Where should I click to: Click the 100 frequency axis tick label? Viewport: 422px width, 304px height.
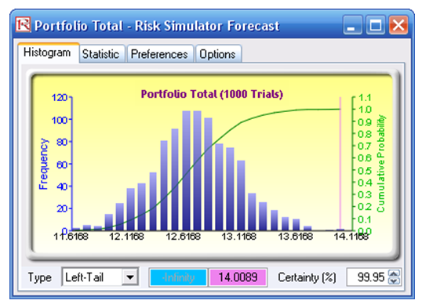coord(60,120)
